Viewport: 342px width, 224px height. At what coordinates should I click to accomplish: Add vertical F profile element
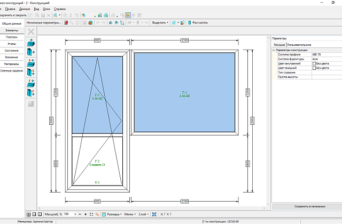click(x=31, y=93)
